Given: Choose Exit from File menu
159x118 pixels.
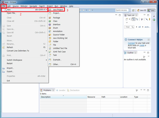Looking at the screenshot, I should (x=25, y=81).
